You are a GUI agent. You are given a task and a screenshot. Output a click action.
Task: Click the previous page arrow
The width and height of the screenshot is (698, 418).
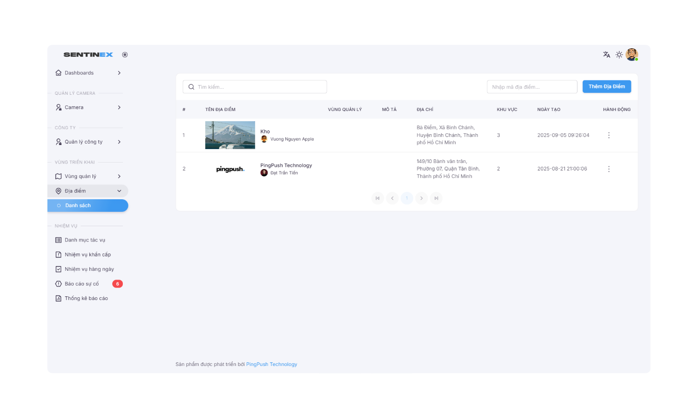coord(392,198)
